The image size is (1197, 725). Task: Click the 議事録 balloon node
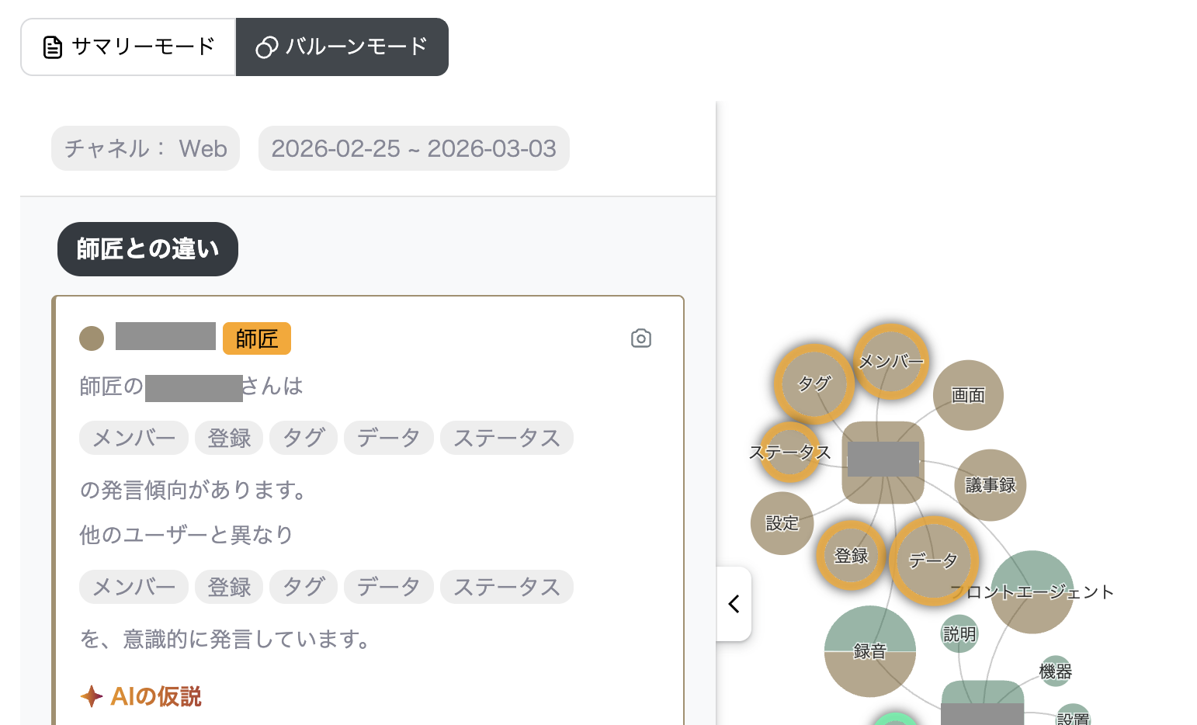[x=990, y=485]
